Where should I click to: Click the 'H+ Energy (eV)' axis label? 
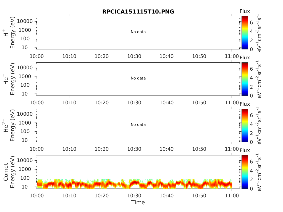click(x=9, y=33)
